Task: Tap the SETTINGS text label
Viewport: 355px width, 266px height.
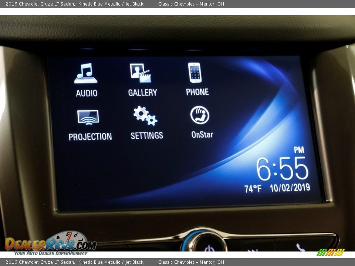Action: 146,136
